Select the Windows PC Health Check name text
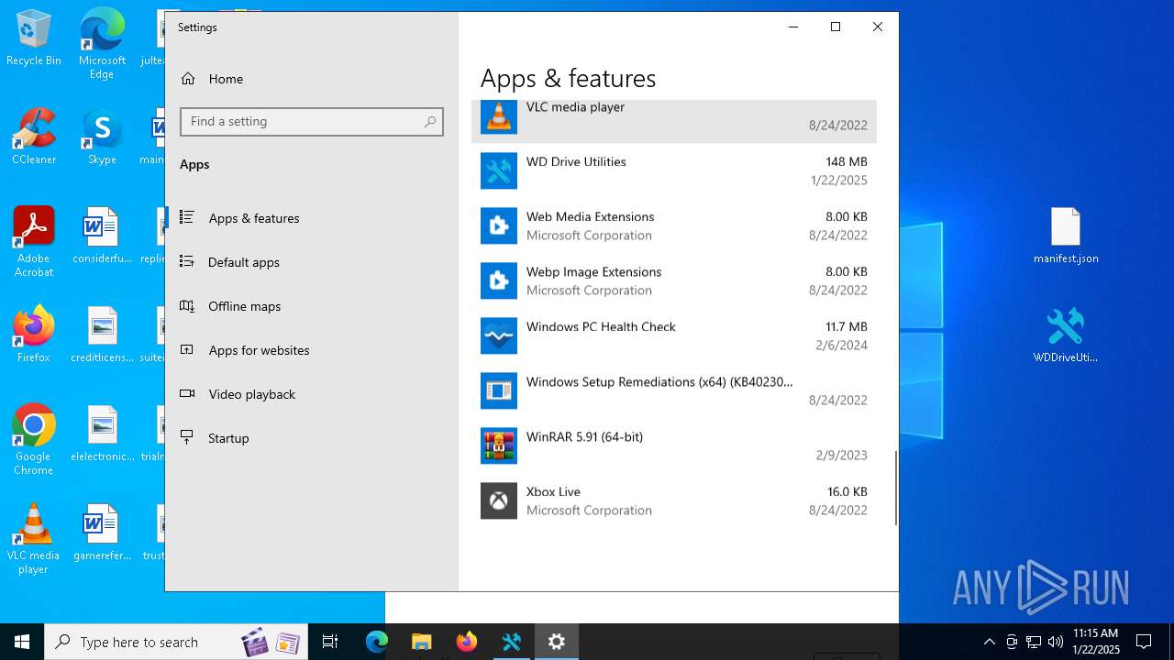The image size is (1174, 660). [601, 326]
